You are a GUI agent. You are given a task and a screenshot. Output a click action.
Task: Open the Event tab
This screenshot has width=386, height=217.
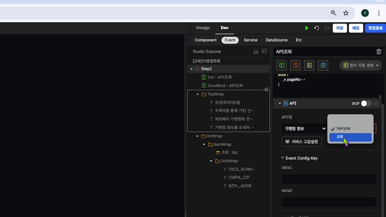pyautogui.click(x=230, y=40)
